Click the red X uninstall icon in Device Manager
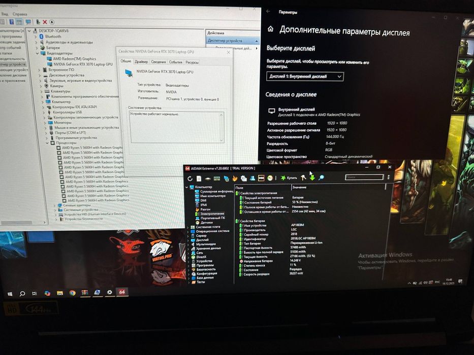 tap(45, 22)
